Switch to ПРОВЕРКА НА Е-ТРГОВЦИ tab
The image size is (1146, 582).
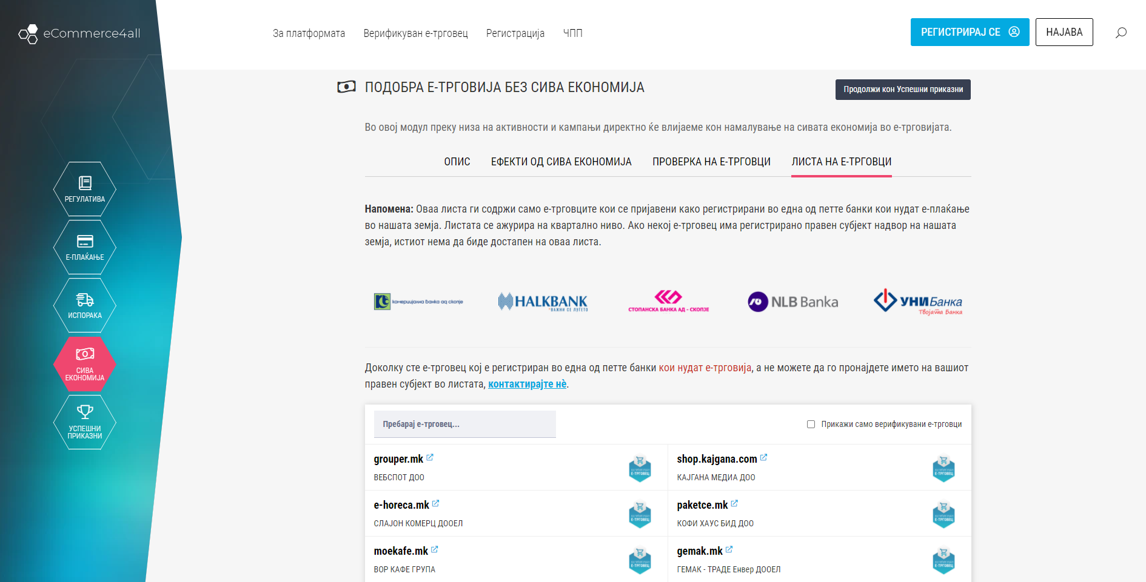pos(711,162)
